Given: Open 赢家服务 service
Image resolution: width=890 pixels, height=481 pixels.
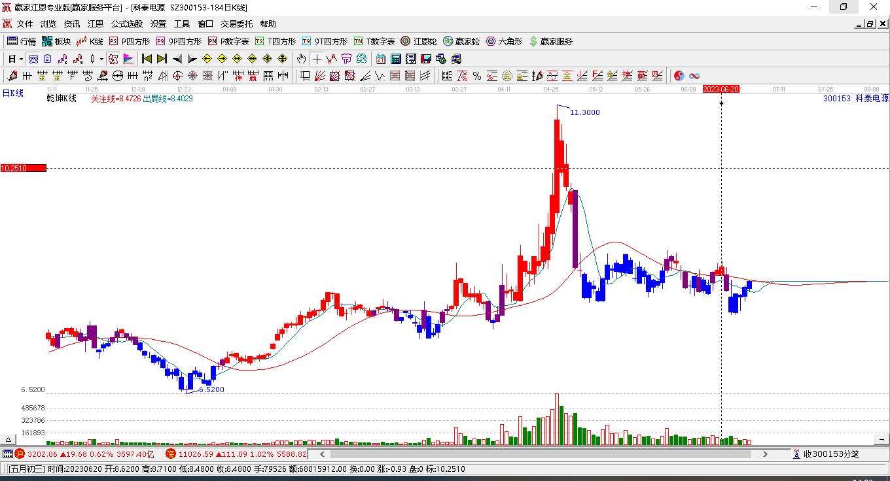Looking at the screenshot, I should click(551, 41).
